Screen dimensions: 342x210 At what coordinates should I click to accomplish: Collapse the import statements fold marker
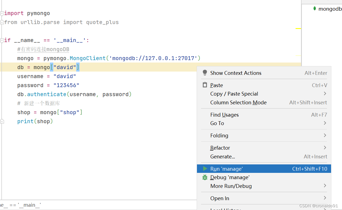pyautogui.click(x=2, y=13)
